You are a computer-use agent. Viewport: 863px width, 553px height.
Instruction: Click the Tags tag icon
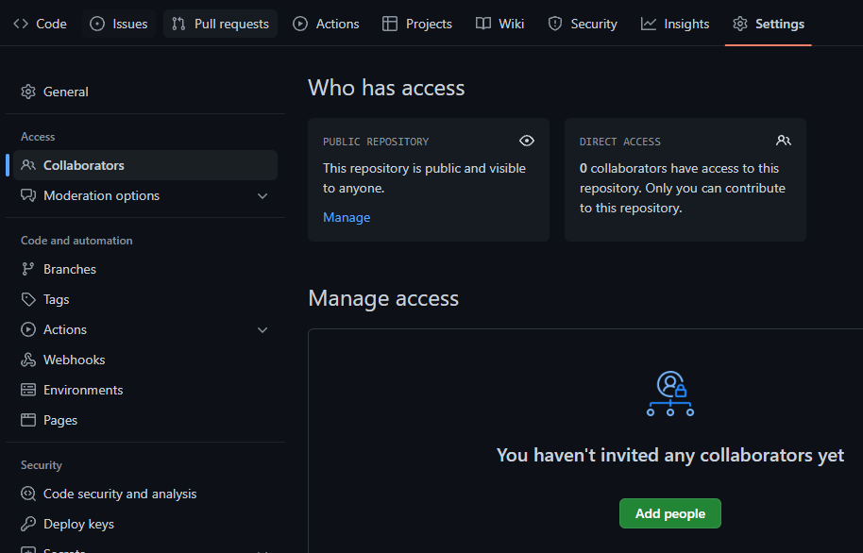tap(28, 299)
